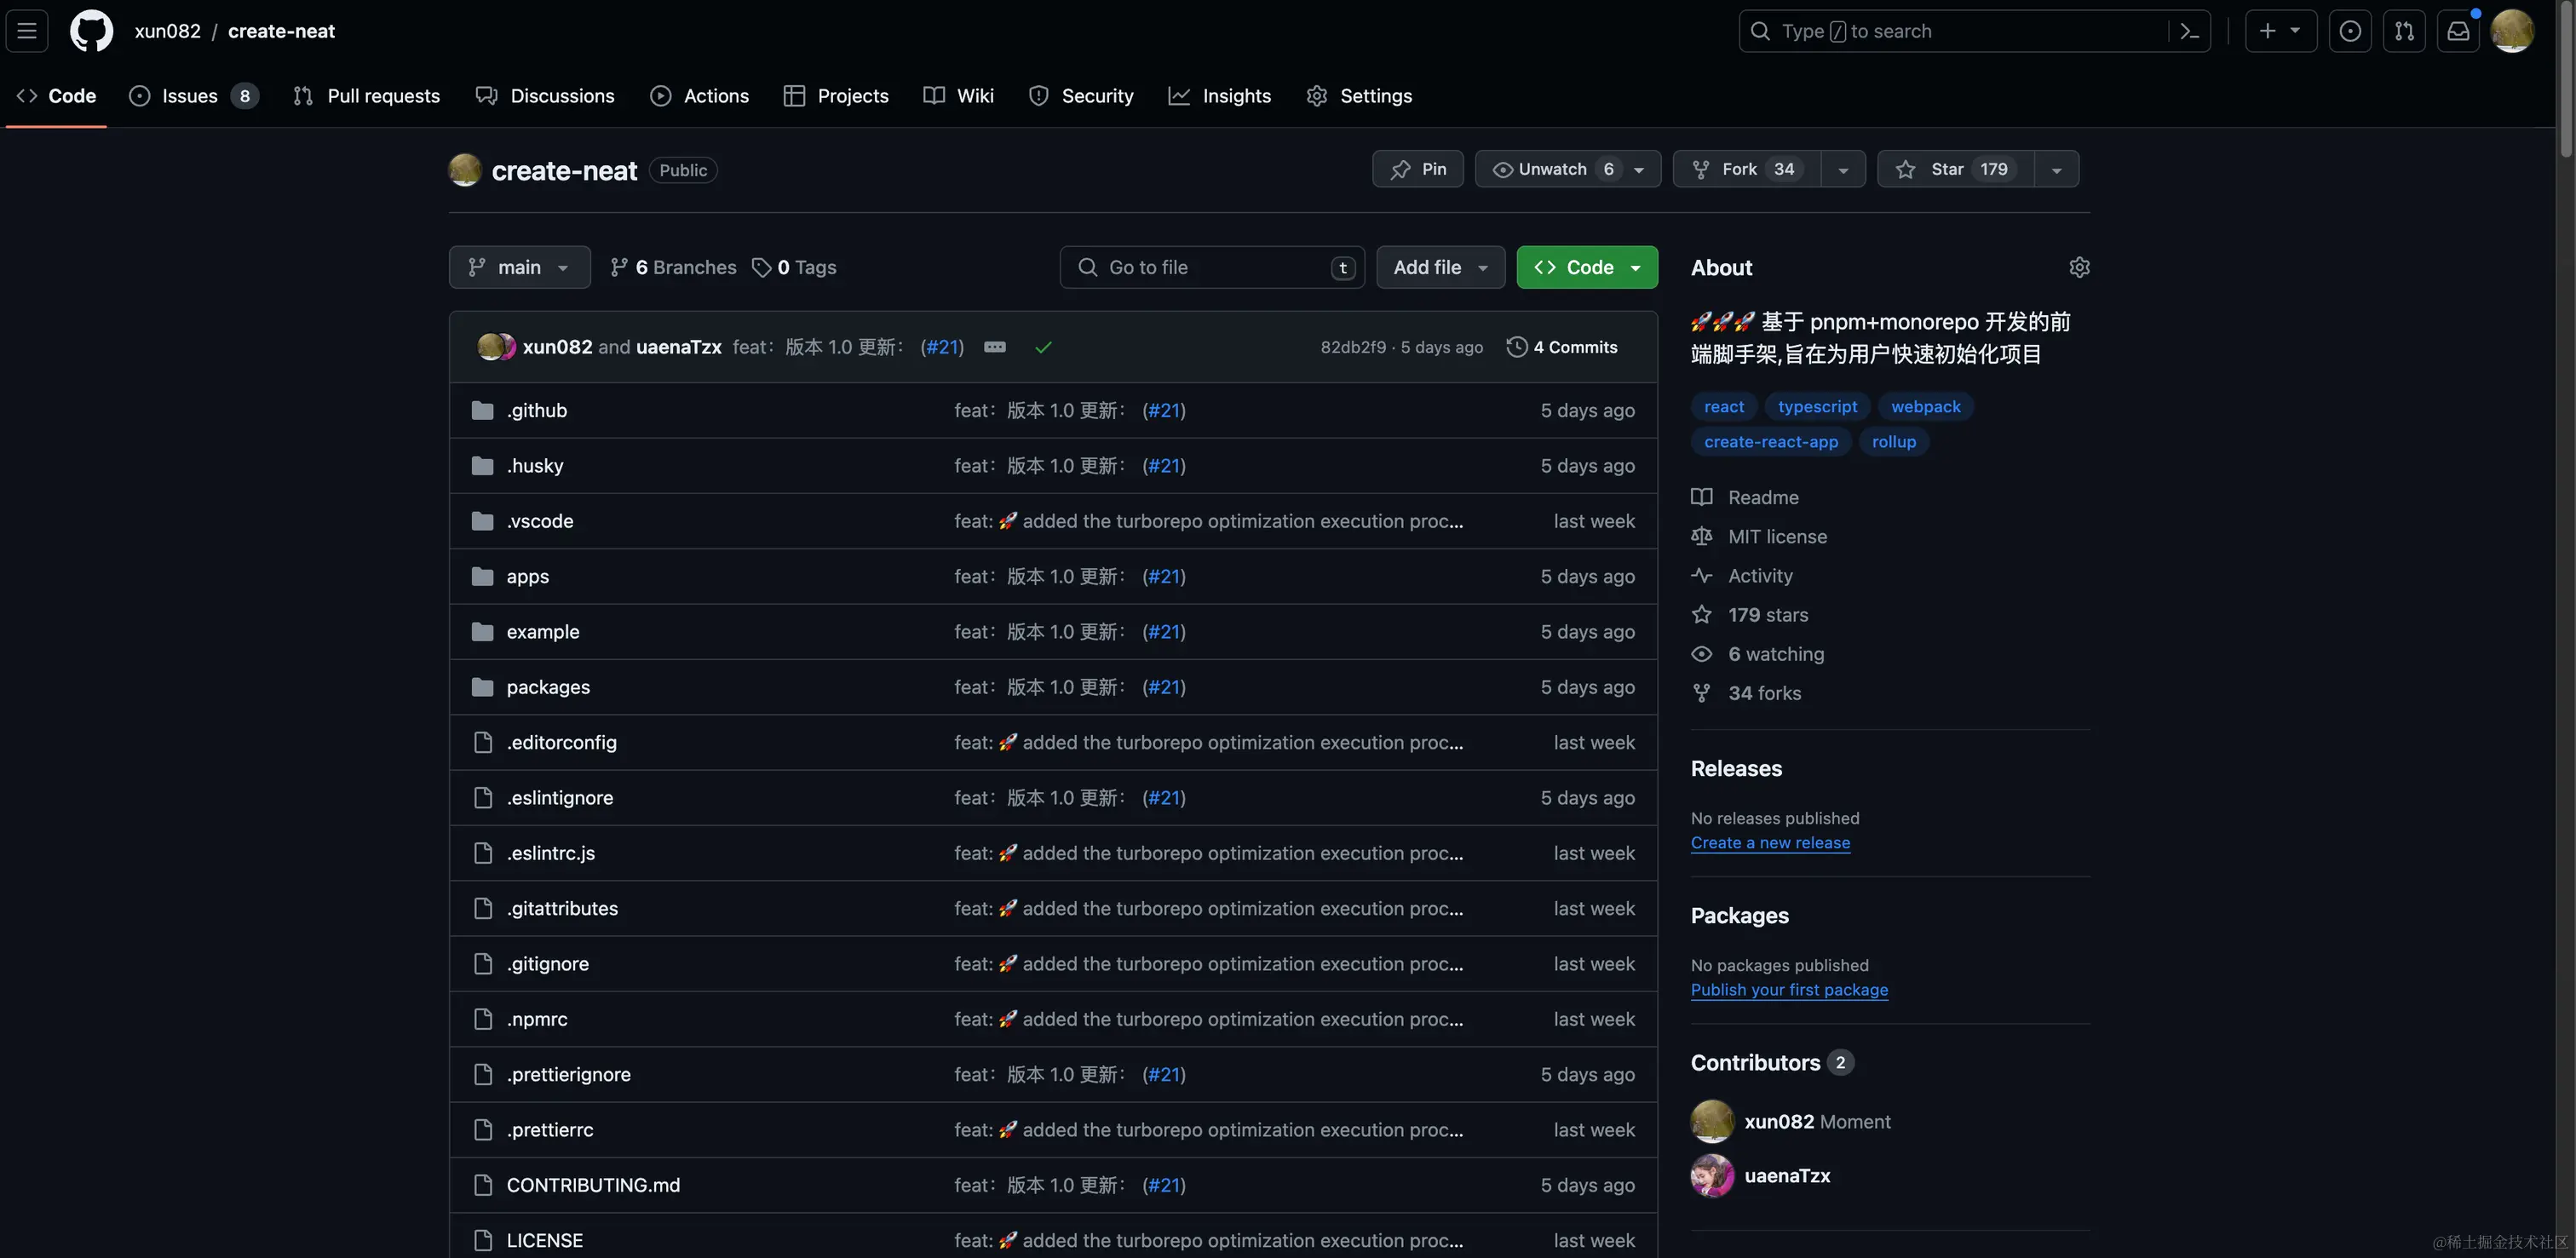Open the issues header icon
Screen dimensions: 2576x1258
tap(2350, 31)
